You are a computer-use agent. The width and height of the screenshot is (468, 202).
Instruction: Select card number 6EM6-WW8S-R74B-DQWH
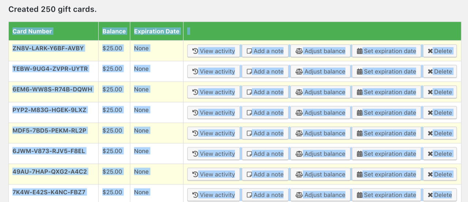pos(53,89)
